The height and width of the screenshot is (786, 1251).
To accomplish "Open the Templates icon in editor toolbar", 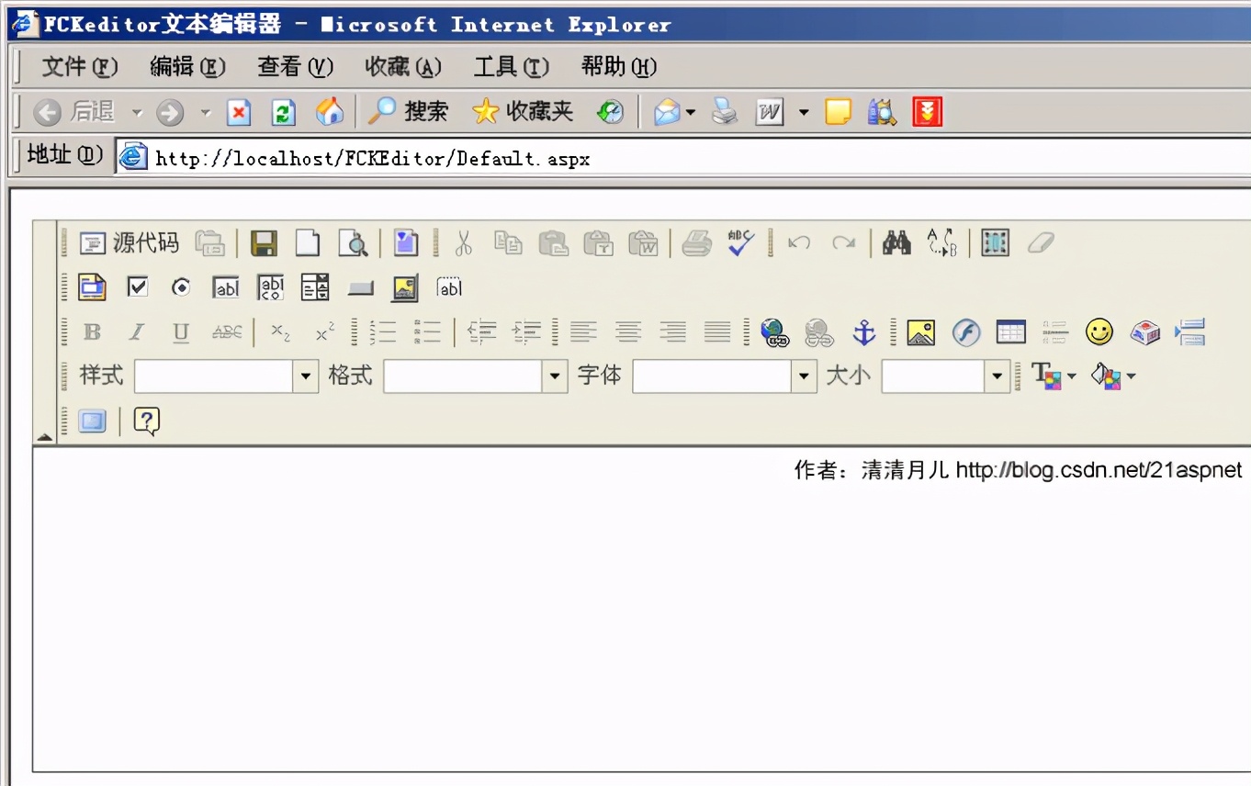I will pos(406,243).
